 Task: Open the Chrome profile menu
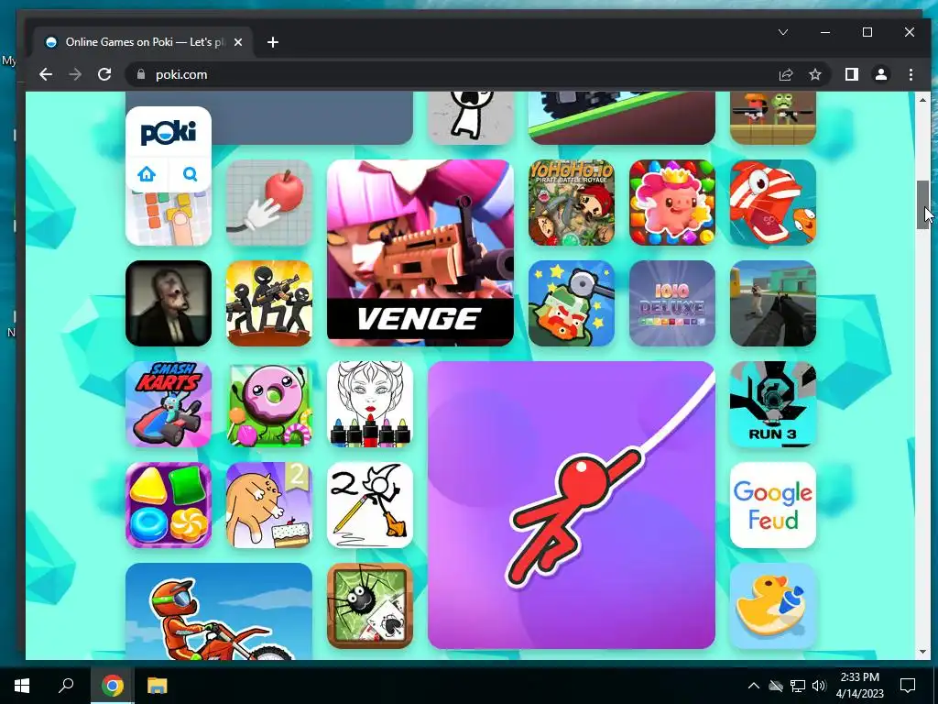pyautogui.click(x=881, y=74)
